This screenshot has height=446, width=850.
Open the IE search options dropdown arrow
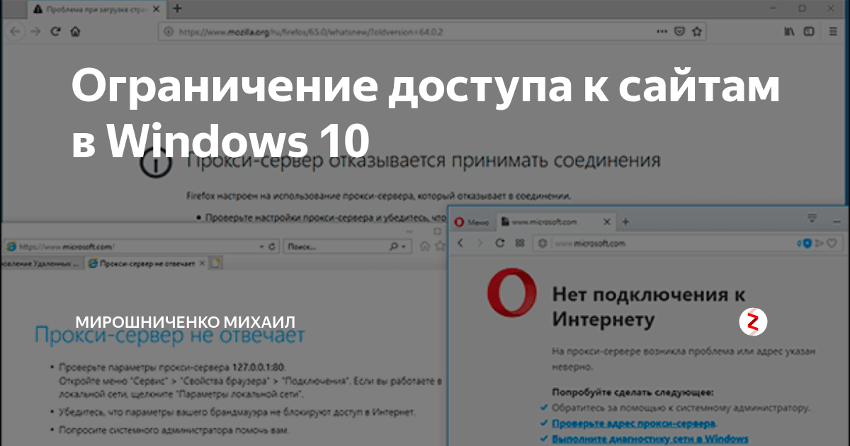(402, 245)
